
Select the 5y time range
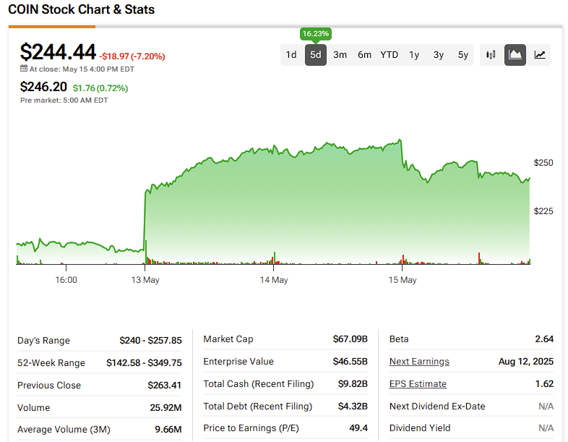coord(463,55)
